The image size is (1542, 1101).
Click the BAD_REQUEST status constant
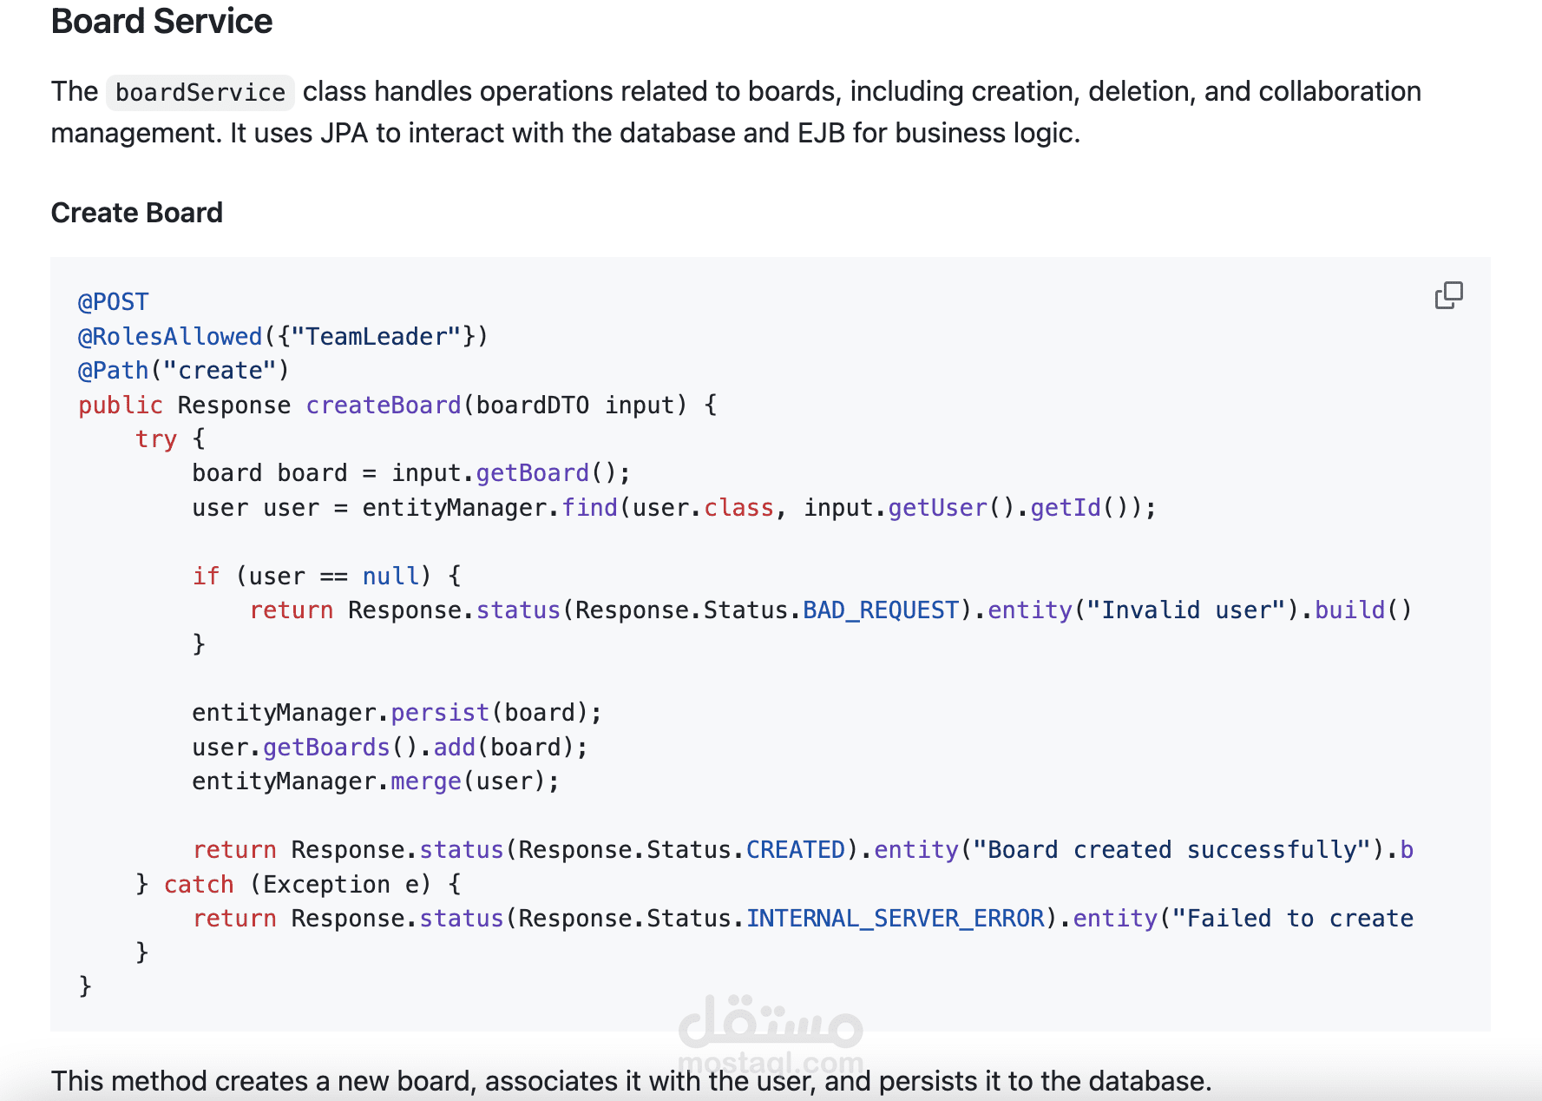click(881, 610)
